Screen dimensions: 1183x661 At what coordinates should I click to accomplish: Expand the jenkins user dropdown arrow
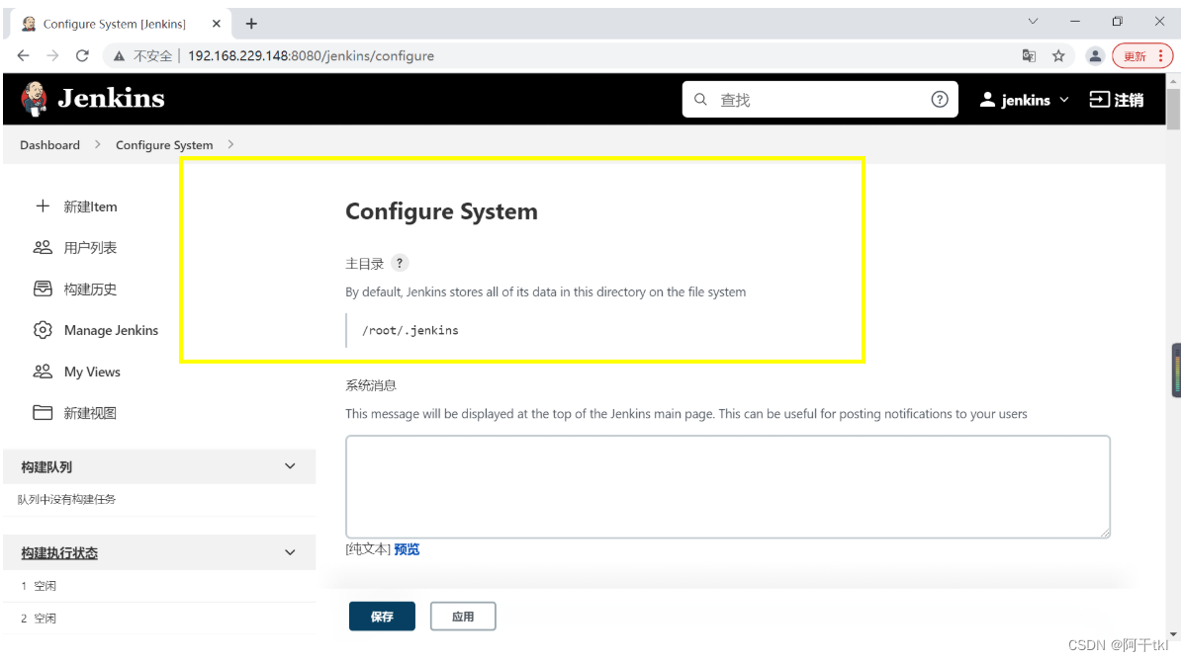[1064, 100]
